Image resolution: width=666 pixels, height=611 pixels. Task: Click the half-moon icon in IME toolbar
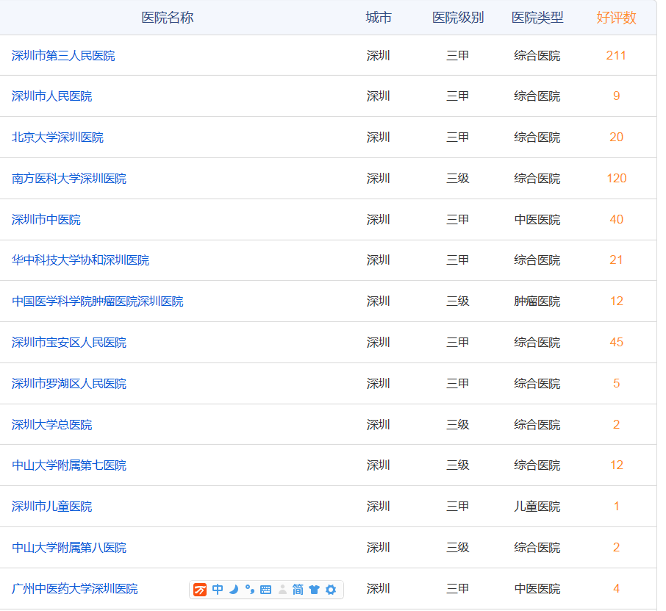click(234, 590)
